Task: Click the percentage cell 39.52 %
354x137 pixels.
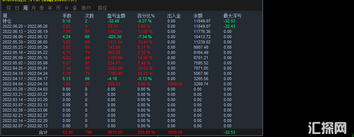Action: pos(145,68)
